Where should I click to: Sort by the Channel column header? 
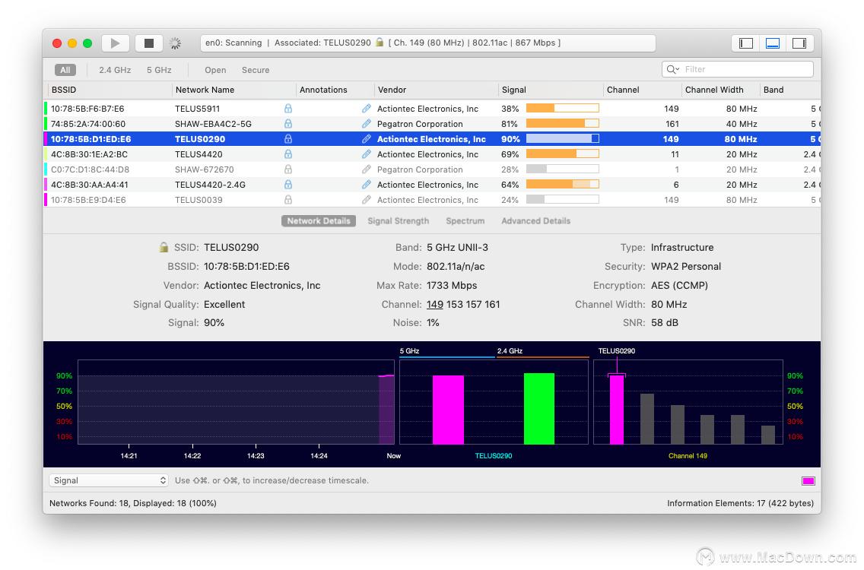pyautogui.click(x=643, y=90)
